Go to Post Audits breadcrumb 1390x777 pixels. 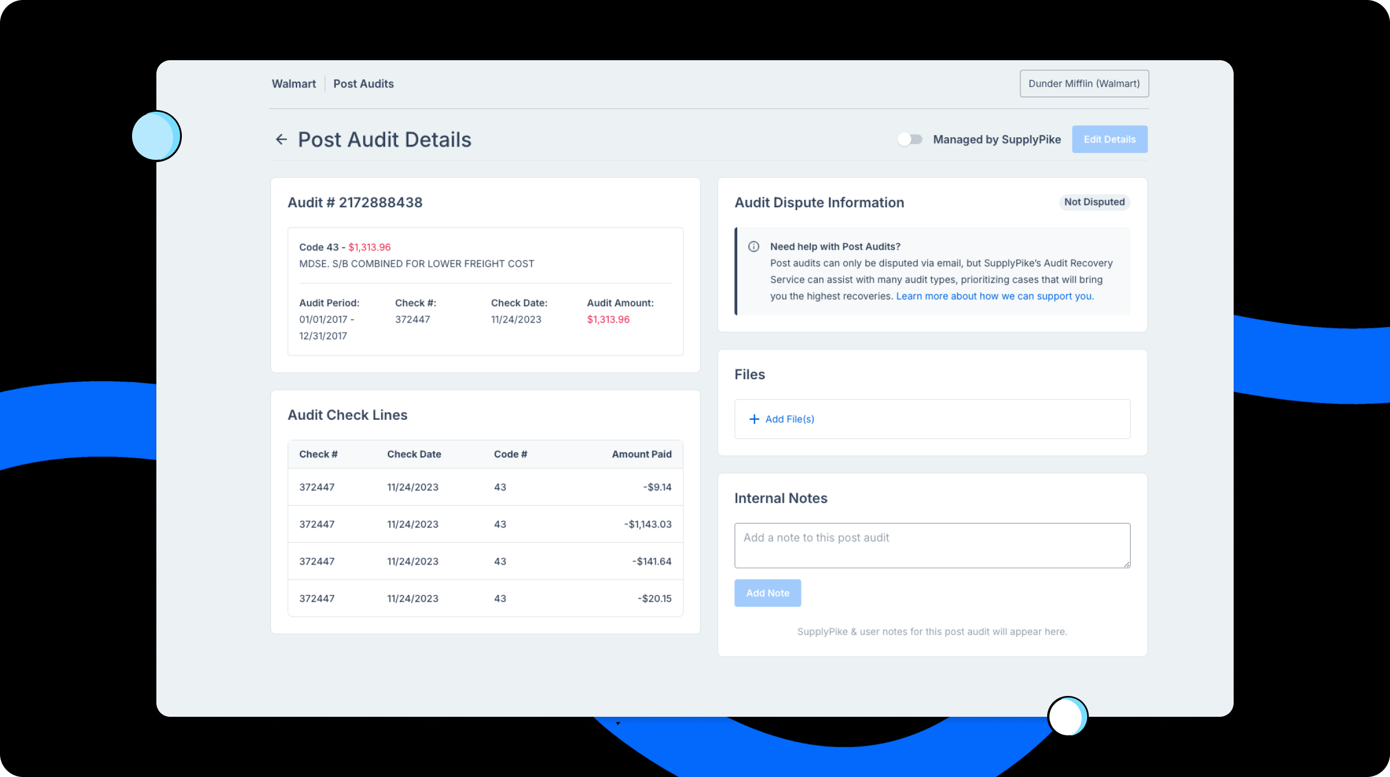click(x=363, y=84)
